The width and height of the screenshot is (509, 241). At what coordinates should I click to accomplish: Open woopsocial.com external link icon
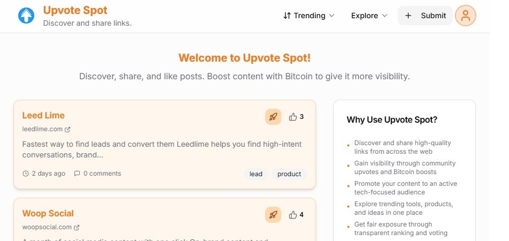pyautogui.click(x=77, y=227)
